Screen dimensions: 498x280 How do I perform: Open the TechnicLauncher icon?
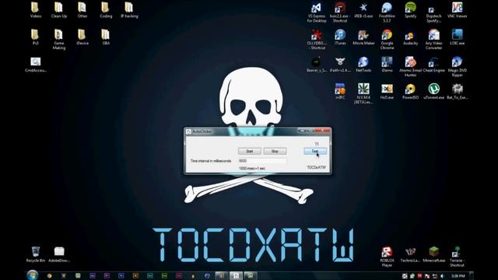point(410,254)
